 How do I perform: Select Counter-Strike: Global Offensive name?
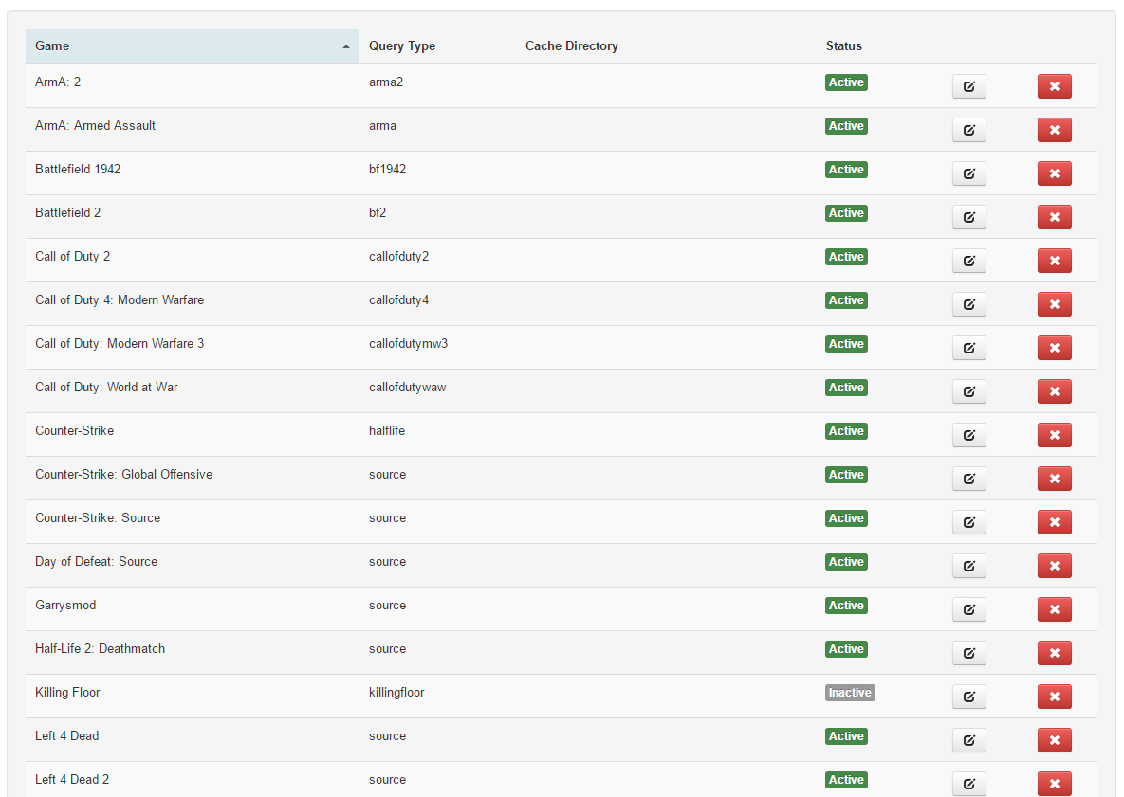124,475
